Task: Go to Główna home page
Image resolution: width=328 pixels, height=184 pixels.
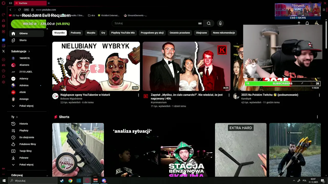Action: click(27, 33)
